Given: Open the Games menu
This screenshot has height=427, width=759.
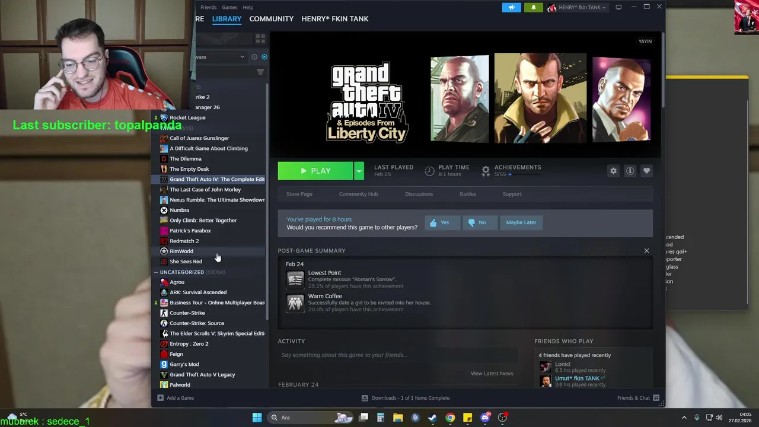Looking at the screenshot, I should (229, 7).
